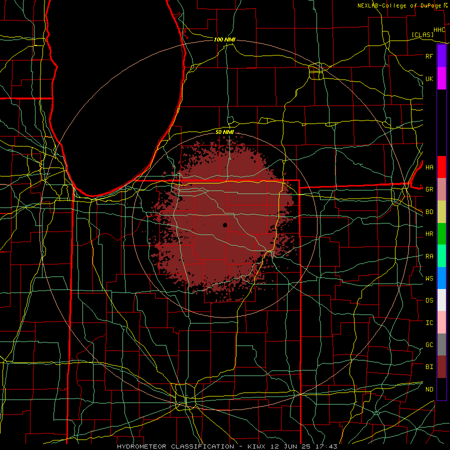
Task: Click the HR legend label
Action: (x=429, y=234)
